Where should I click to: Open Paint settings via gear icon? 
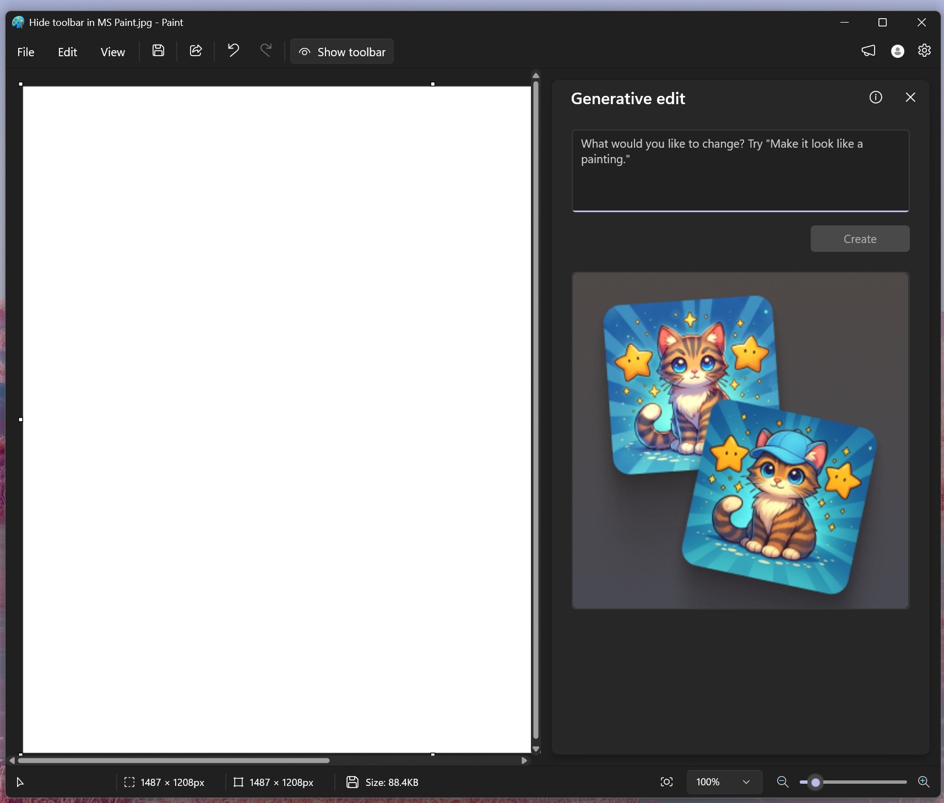pos(925,51)
